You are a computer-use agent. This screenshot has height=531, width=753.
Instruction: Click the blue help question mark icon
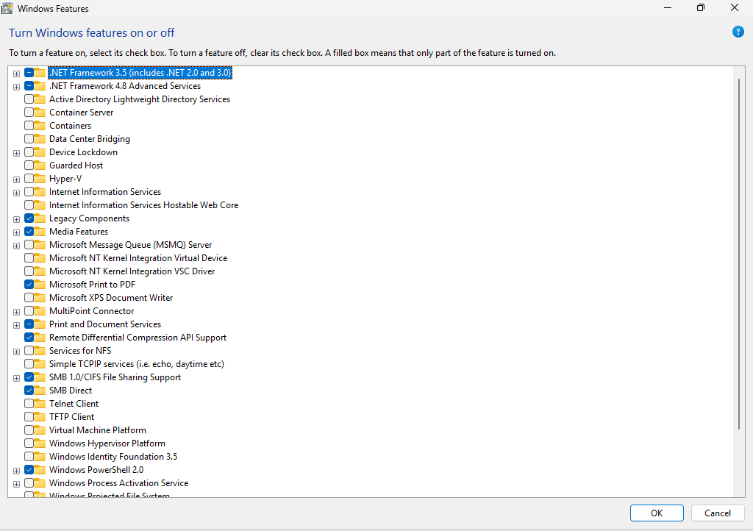tap(738, 32)
